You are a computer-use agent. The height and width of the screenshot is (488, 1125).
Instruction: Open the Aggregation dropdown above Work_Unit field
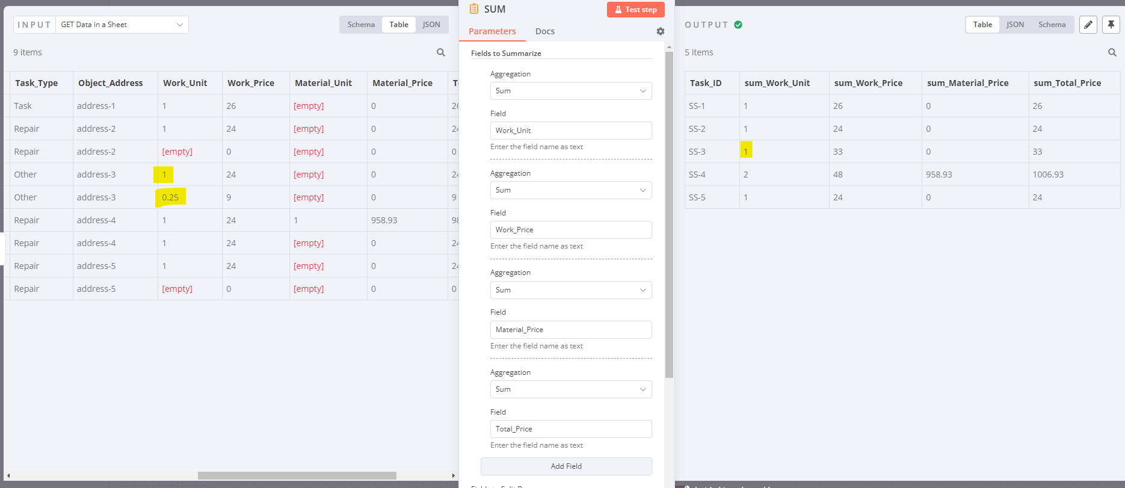[x=570, y=91]
